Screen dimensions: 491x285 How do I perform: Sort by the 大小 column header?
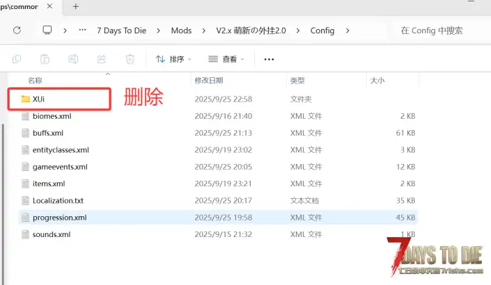pos(377,81)
